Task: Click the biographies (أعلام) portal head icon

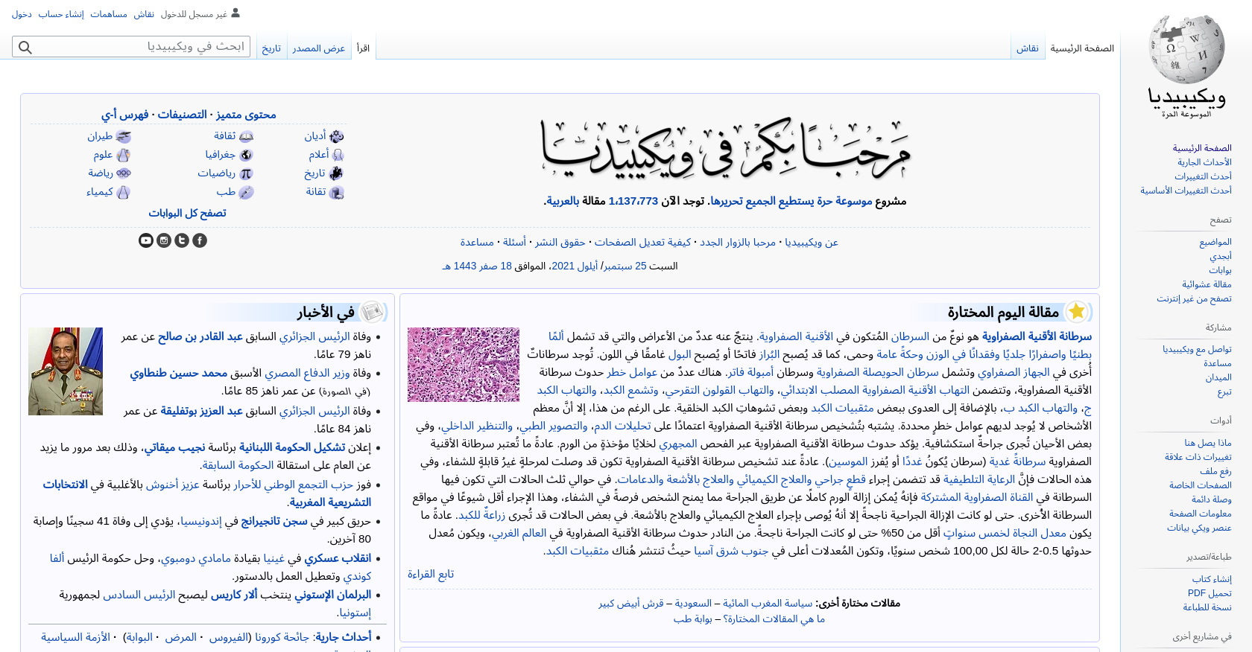Action: pyautogui.click(x=338, y=155)
